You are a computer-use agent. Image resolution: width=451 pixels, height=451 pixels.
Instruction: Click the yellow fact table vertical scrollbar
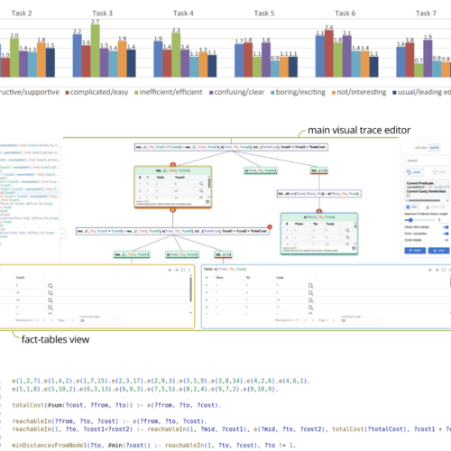190,290
